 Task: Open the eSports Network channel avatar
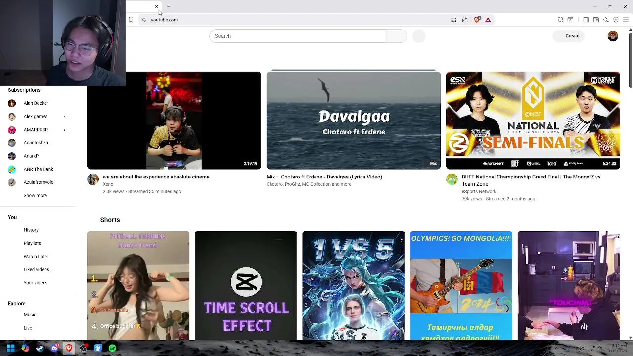click(x=452, y=179)
